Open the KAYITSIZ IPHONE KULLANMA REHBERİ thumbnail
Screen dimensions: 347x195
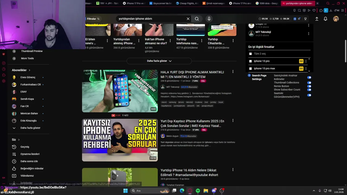[120, 140]
